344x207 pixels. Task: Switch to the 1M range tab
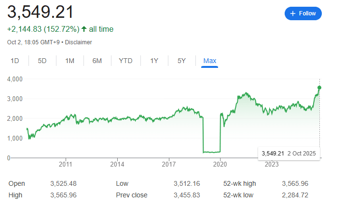tap(70, 61)
